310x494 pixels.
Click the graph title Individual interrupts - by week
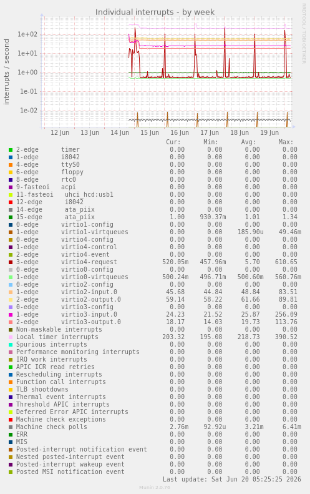click(x=155, y=12)
